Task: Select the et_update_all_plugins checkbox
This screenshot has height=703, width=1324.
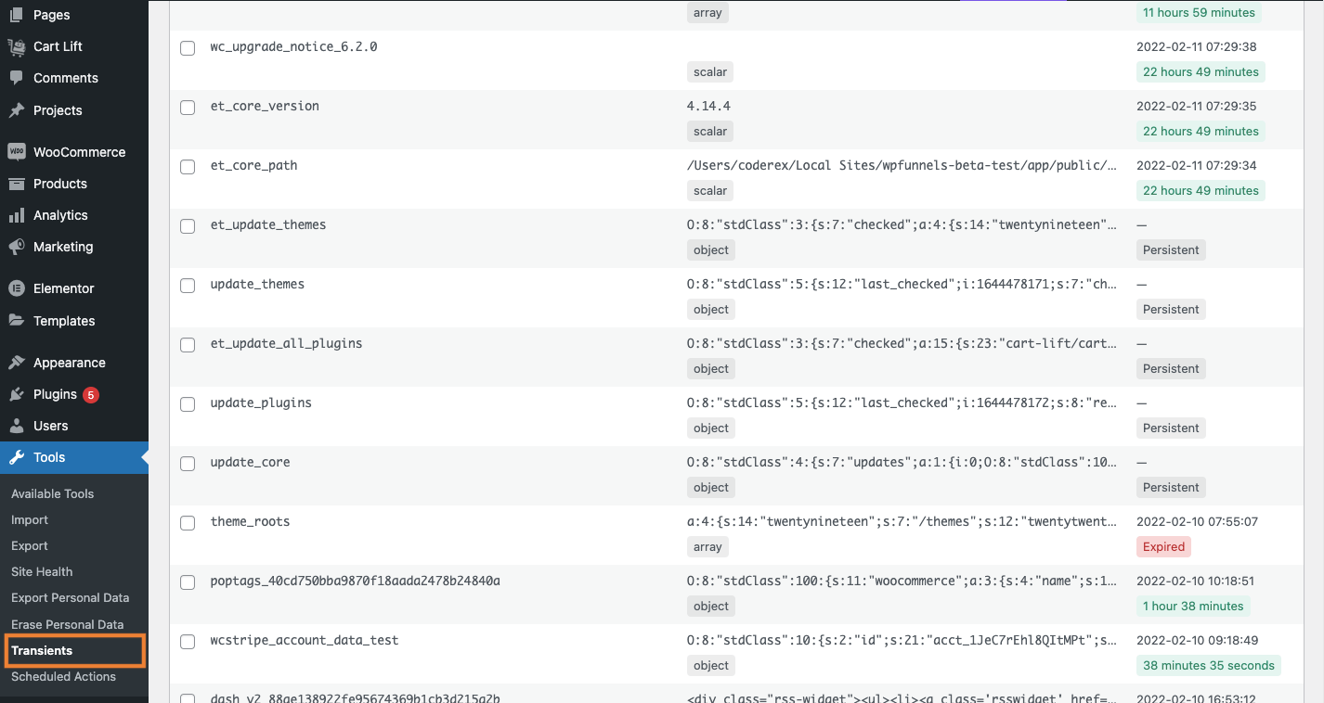Action: point(188,345)
